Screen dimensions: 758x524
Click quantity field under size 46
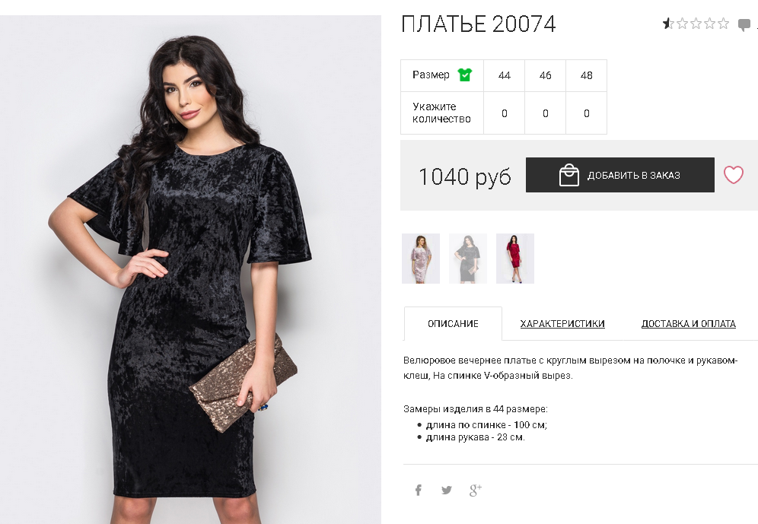pyautogui.click(x=546, y=113)
